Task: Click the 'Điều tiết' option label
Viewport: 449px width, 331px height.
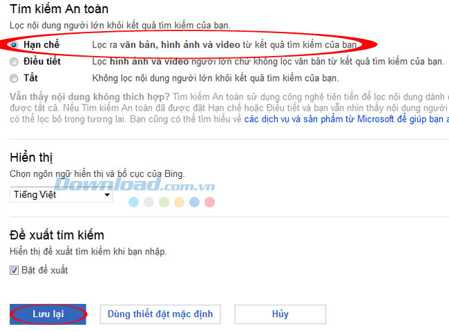Action: pyautogui.click(x=42, y=62)
